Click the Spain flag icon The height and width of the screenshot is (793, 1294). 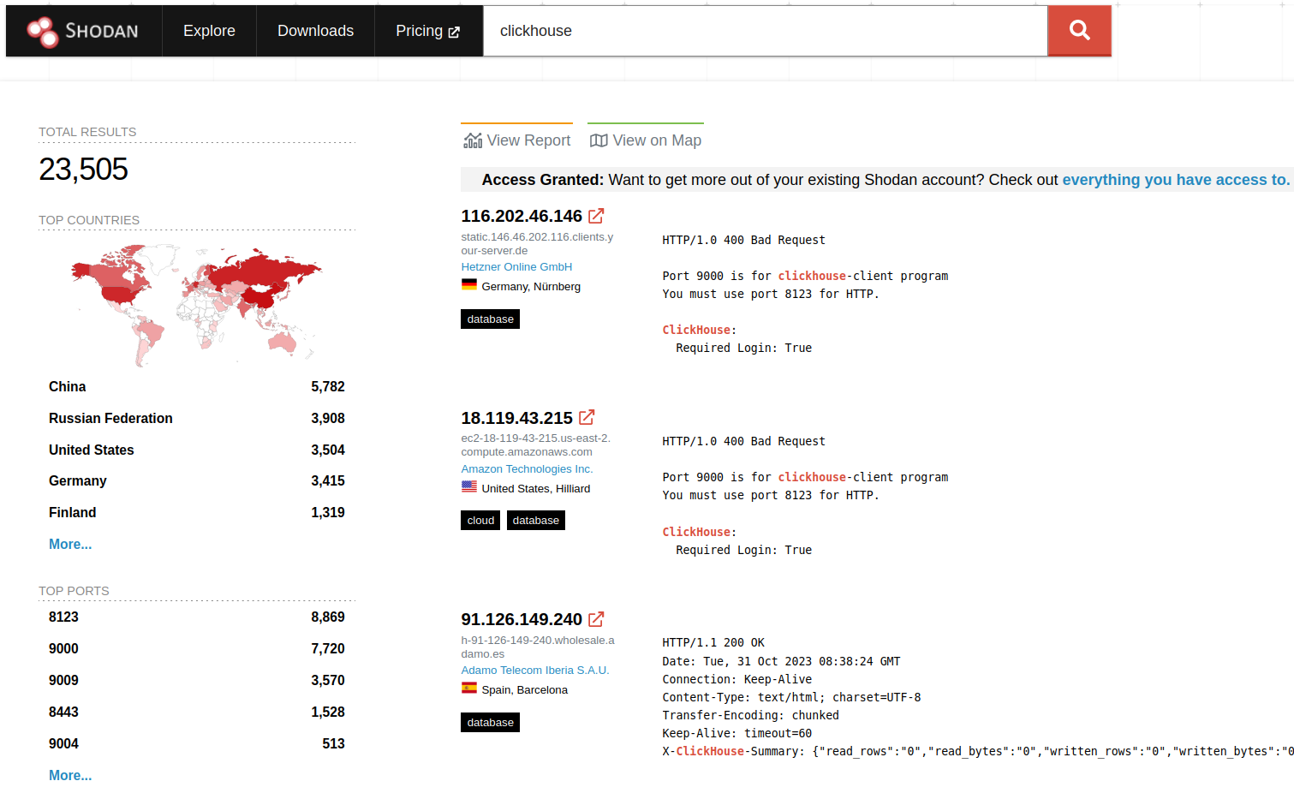coord(469,689)
